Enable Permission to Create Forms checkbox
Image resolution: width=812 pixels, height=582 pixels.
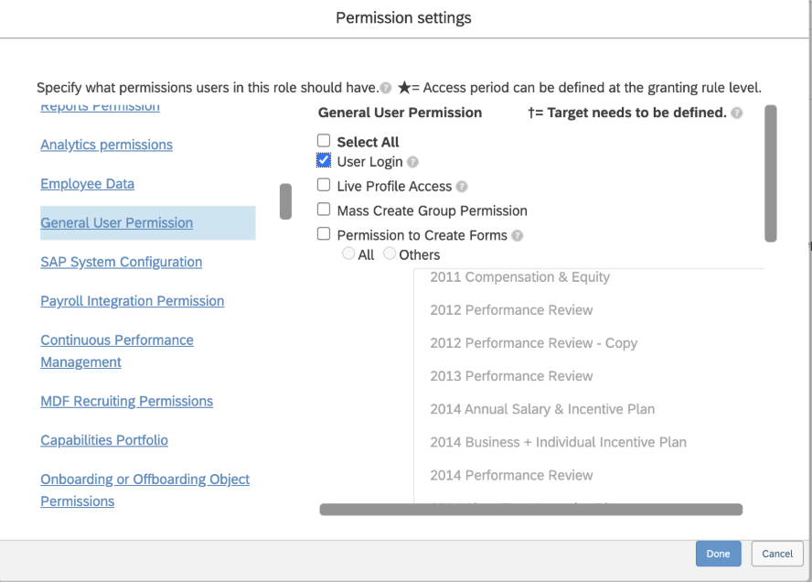tap(324, 235)
